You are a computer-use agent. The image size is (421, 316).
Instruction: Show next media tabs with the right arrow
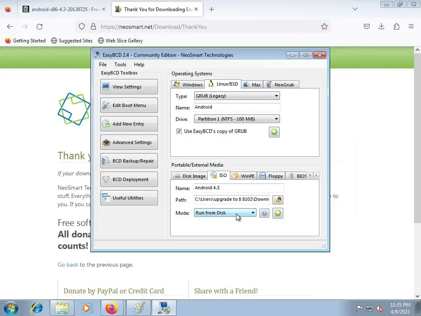tap(317, 175)
